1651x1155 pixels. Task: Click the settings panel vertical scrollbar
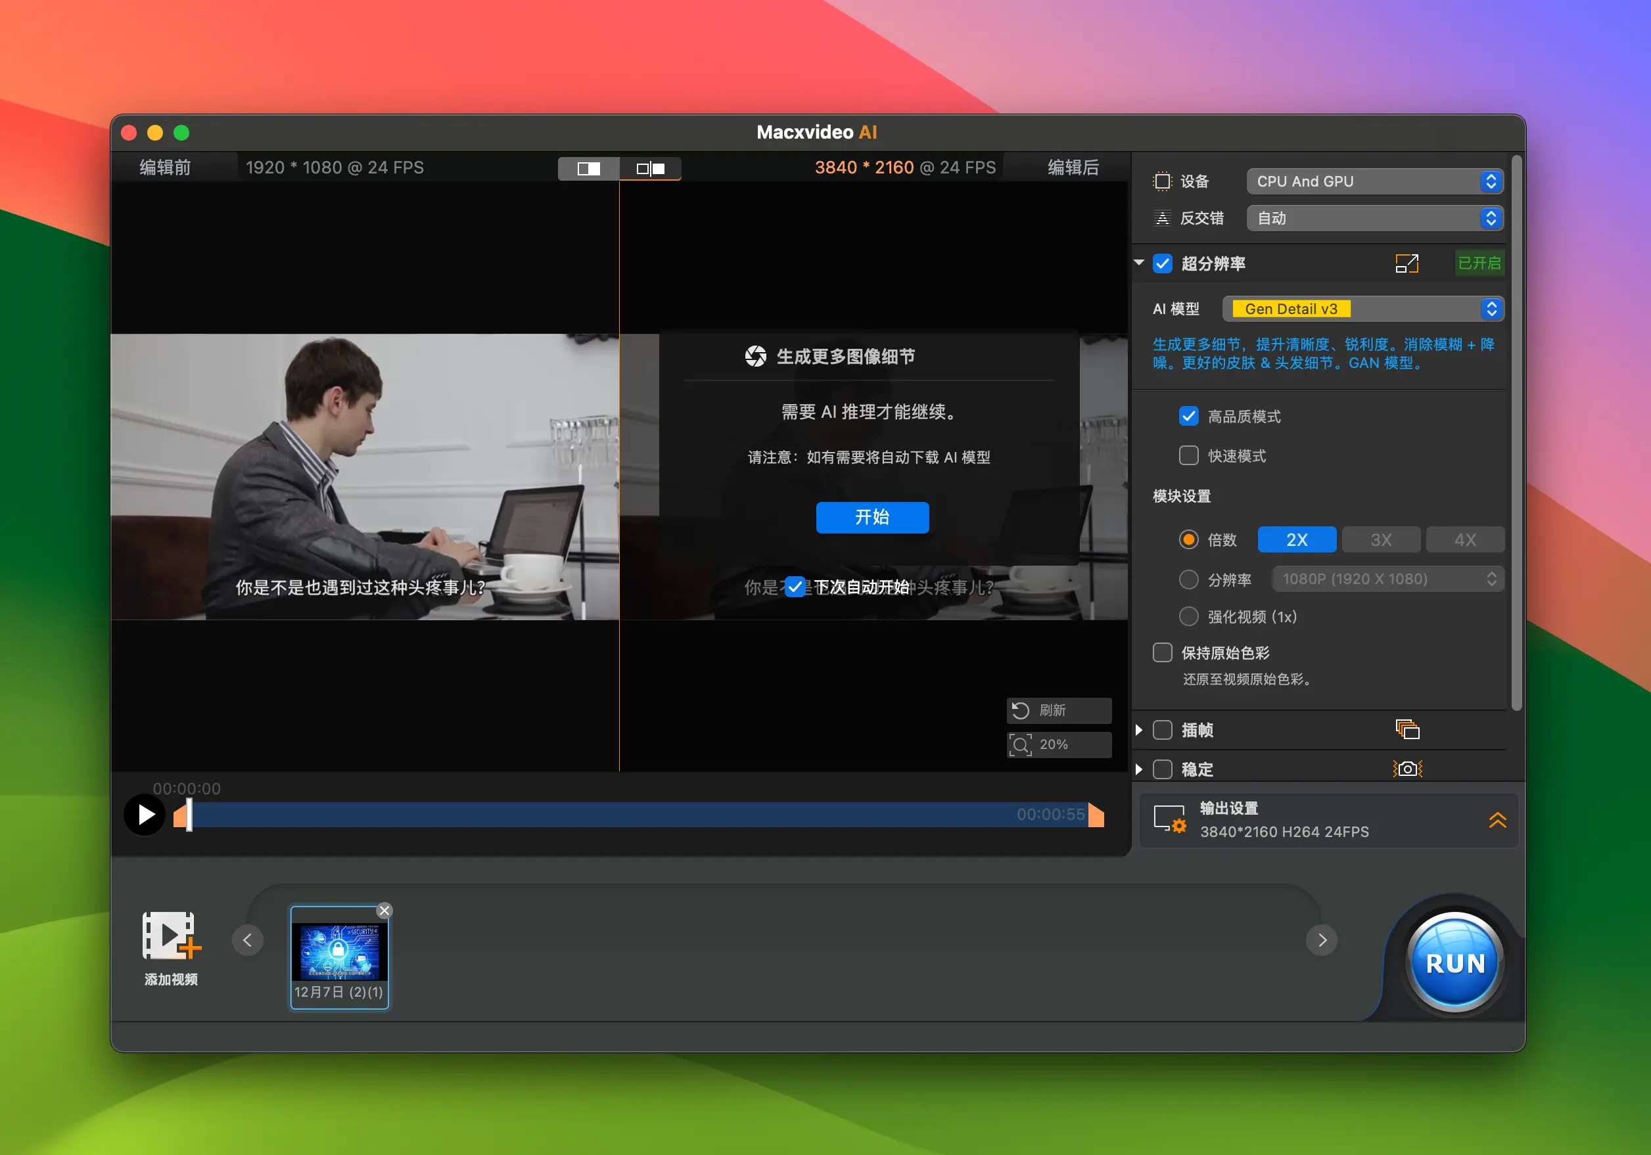point(1516,433)
